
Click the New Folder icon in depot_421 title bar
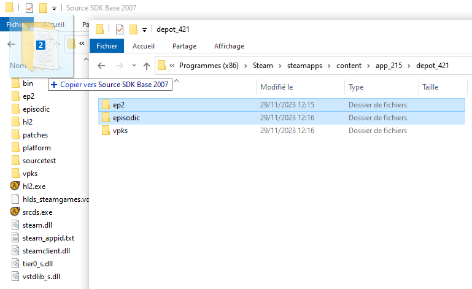(133, 29)
